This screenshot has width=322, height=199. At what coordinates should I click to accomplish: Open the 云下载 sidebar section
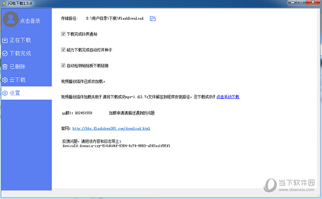[x=26, y=80]
